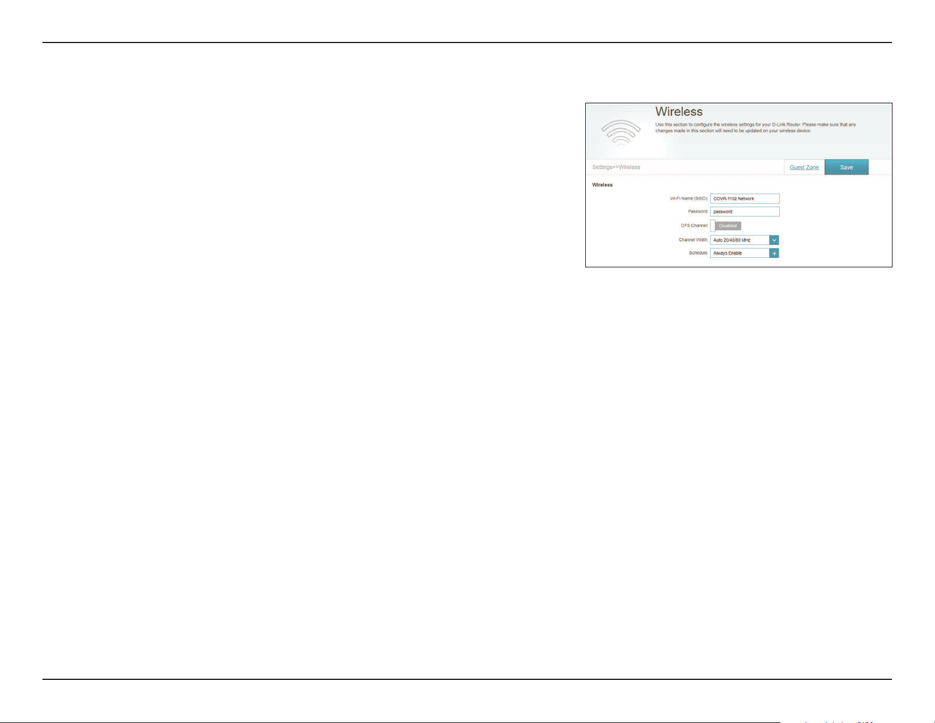
Task: Click the Wi-Fi signal icon
Action: click(x=621, y=133)
